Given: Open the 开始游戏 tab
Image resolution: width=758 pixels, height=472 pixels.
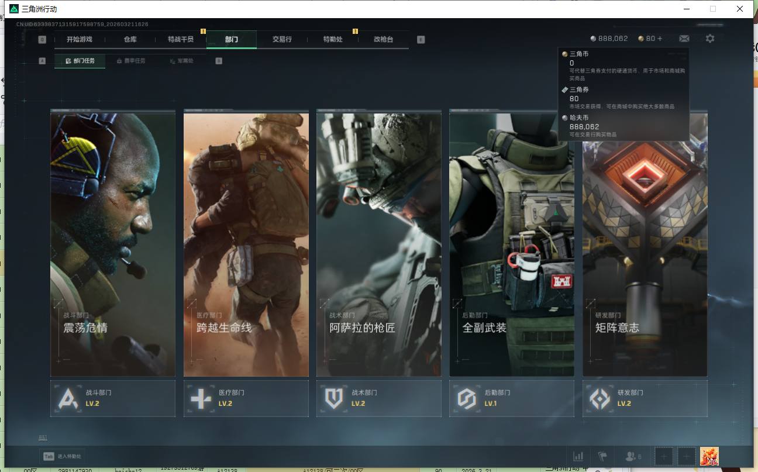Looking at the screenshot, I should point(80,40).
